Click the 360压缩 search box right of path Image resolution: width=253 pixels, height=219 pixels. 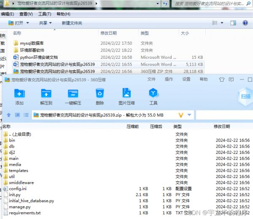[224, 115]
